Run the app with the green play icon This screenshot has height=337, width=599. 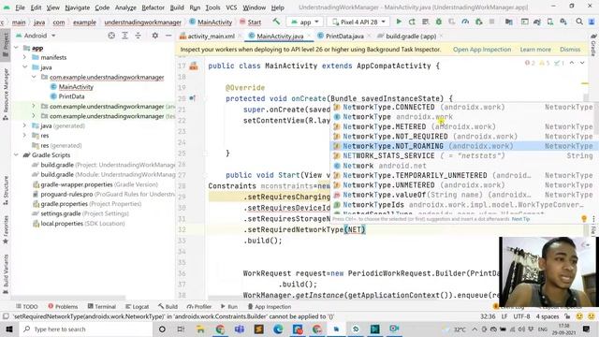[399, 22]
